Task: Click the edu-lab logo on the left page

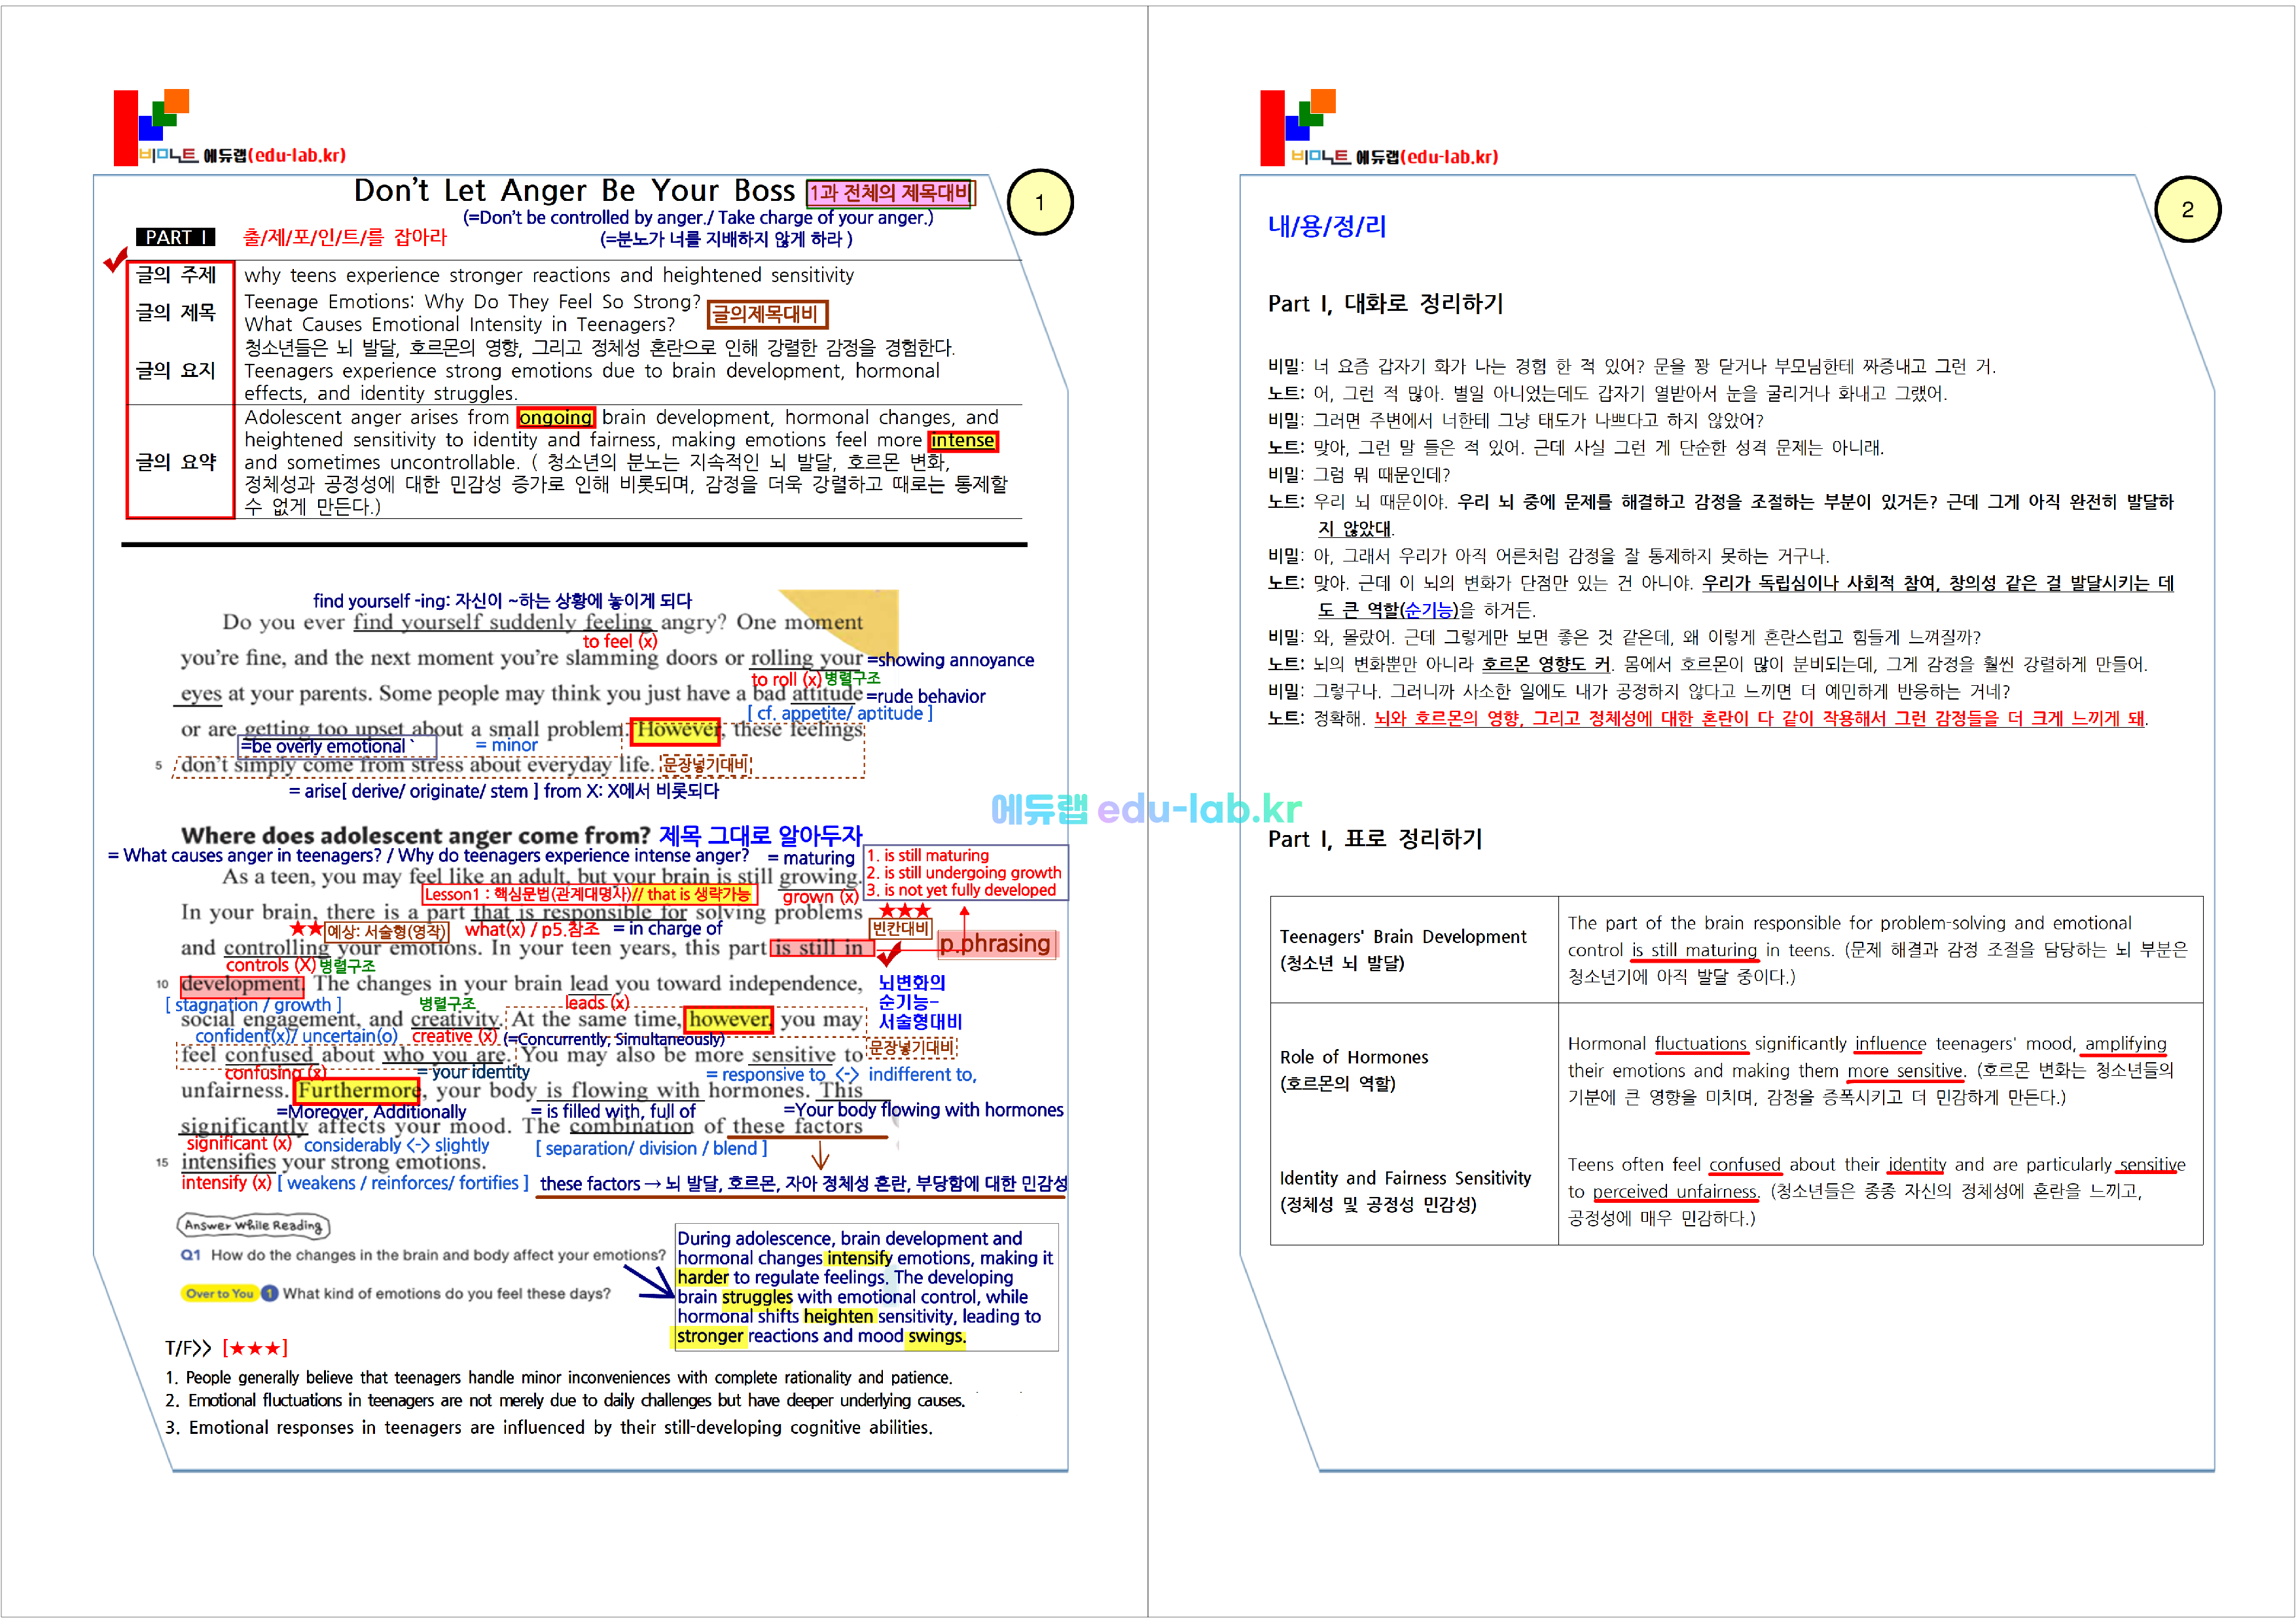Action: [229, 127]
